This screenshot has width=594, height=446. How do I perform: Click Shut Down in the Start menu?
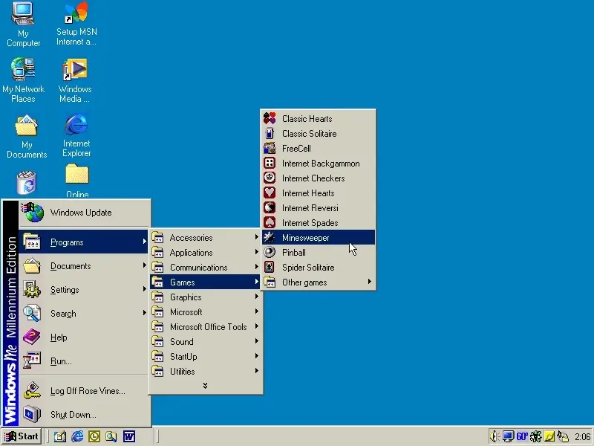[72, 415]
